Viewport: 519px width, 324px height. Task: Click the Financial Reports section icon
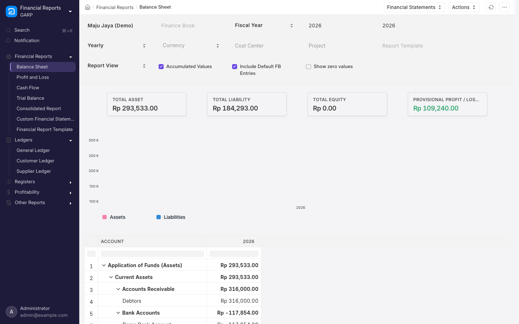point(9,57)
